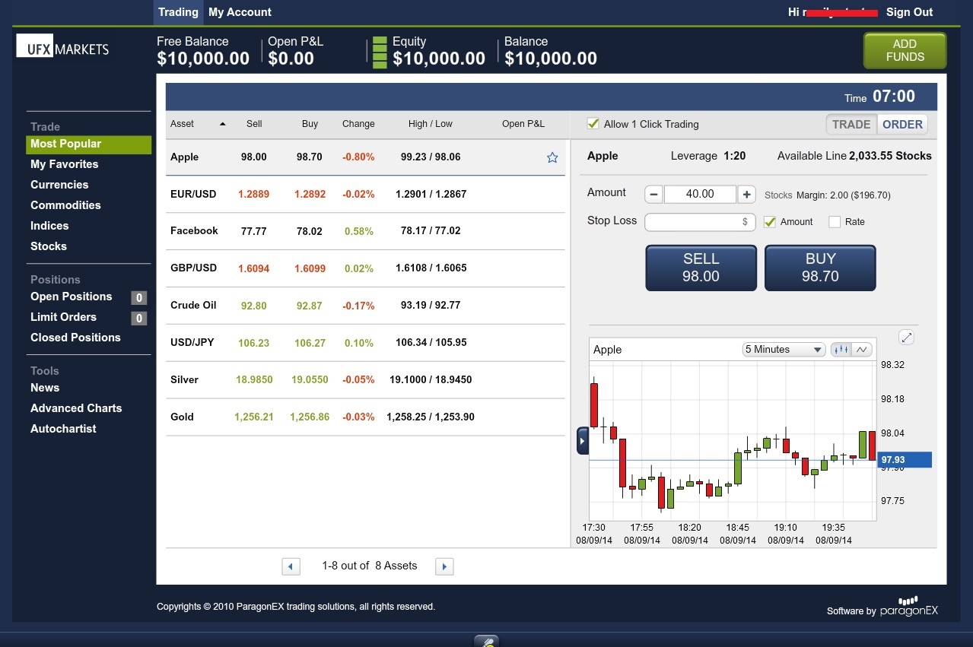Screen dimensions: 973x647
Task: Click the Buy column header
Action: point(310,124)
